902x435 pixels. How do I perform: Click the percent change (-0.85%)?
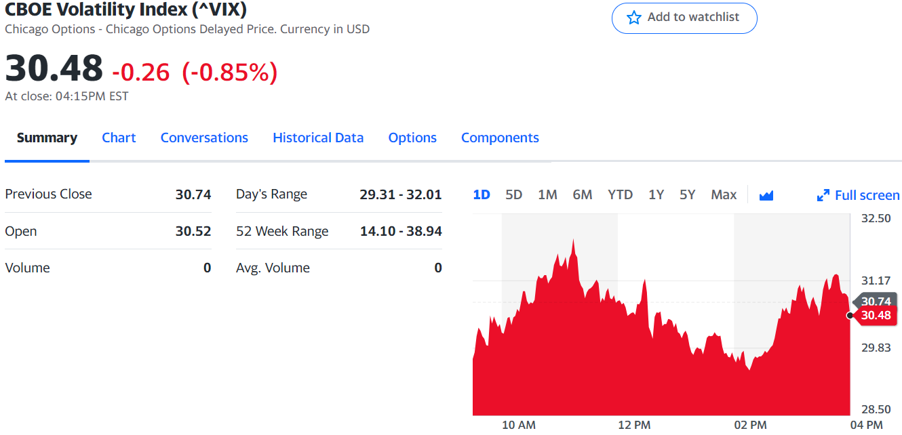230,72
